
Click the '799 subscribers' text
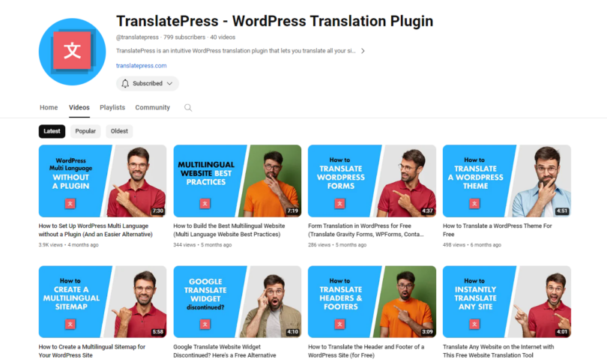pos(184,37)
